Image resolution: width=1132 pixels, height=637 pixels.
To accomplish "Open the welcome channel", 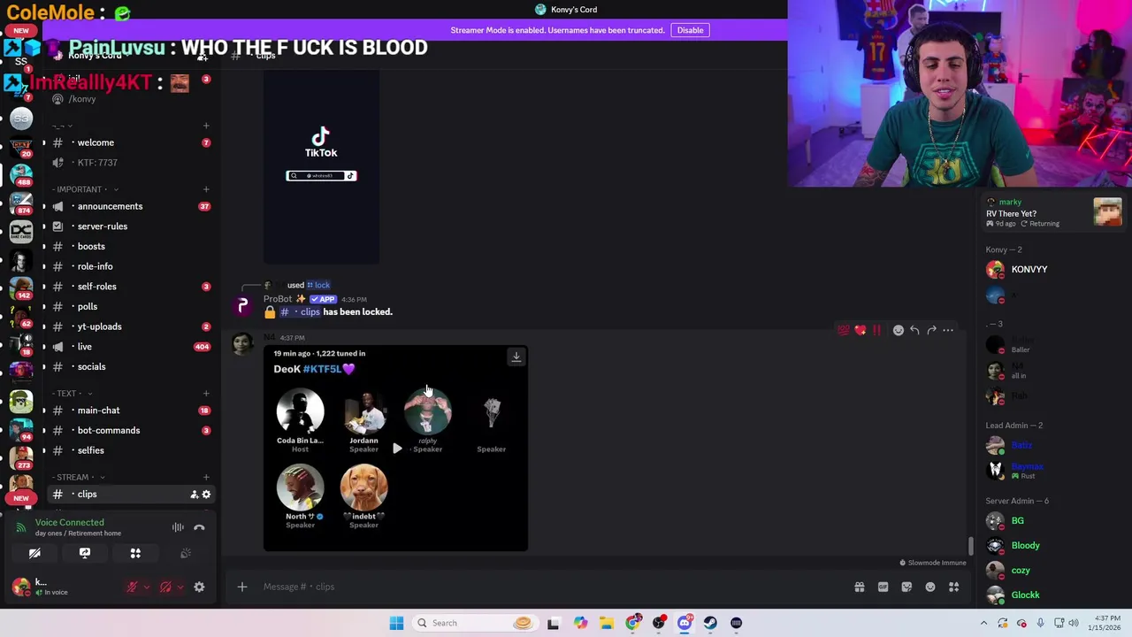I will point(128,142).
